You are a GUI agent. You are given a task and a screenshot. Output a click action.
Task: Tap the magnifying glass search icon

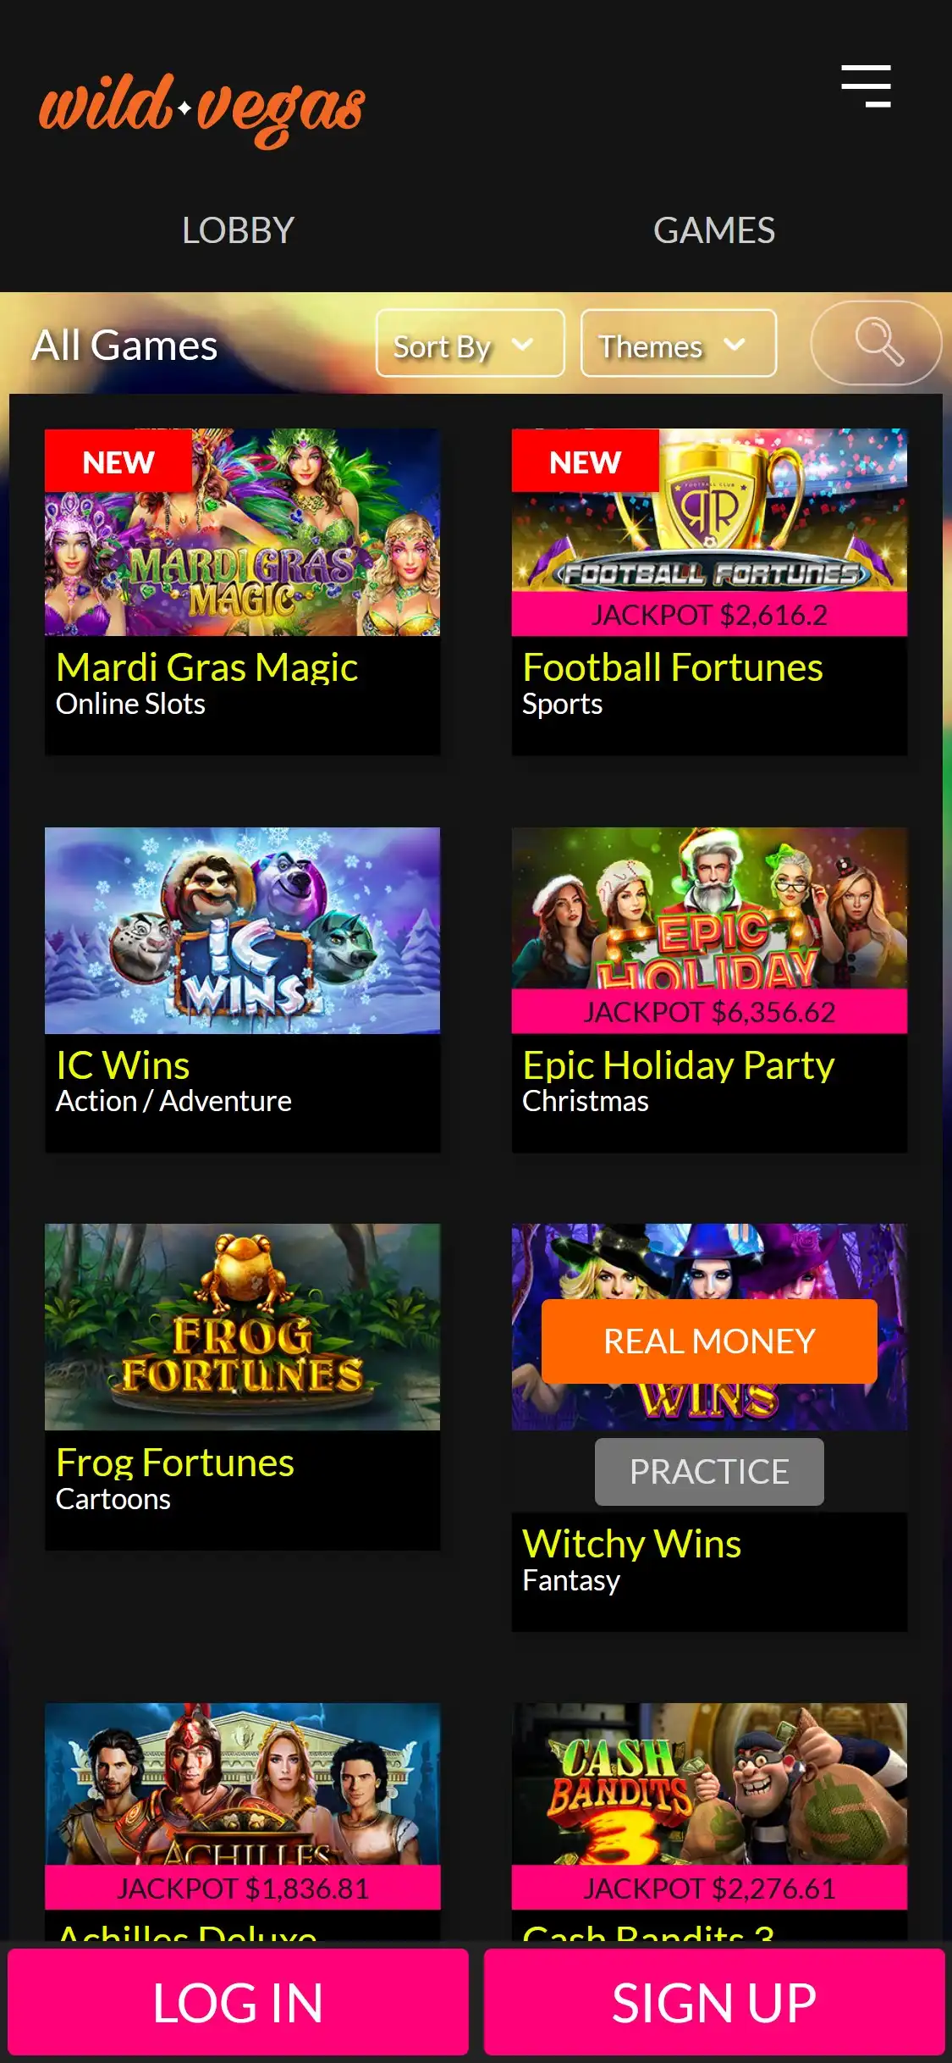pyautogui.click(x=877, y=342)
